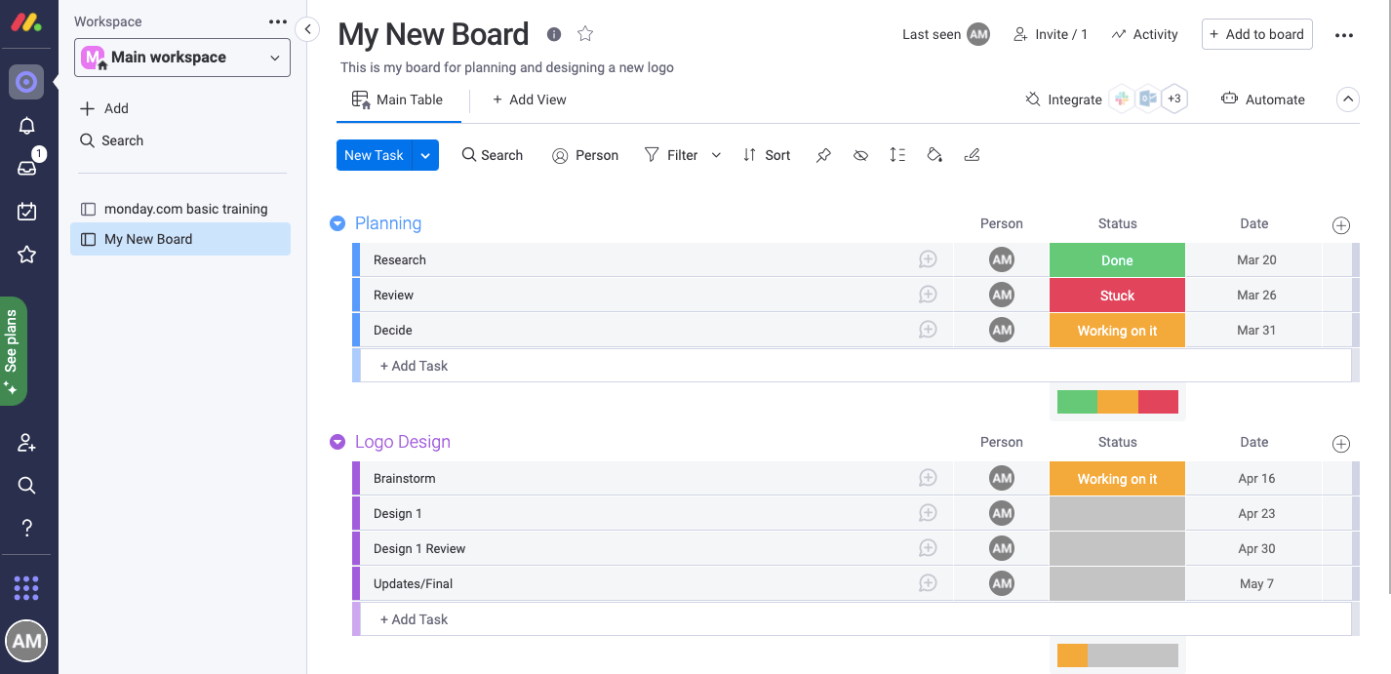Open the item height settings icon
Image resolution: width=1391 pixels, height=674 pixels.
897,155
